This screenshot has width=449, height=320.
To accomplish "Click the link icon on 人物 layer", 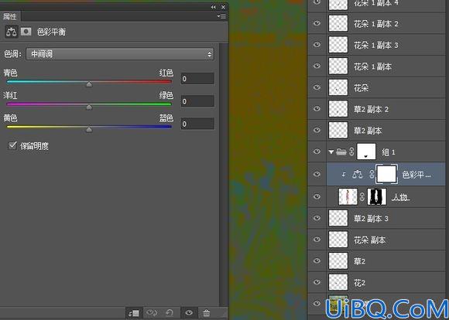I will coord(362,197).
